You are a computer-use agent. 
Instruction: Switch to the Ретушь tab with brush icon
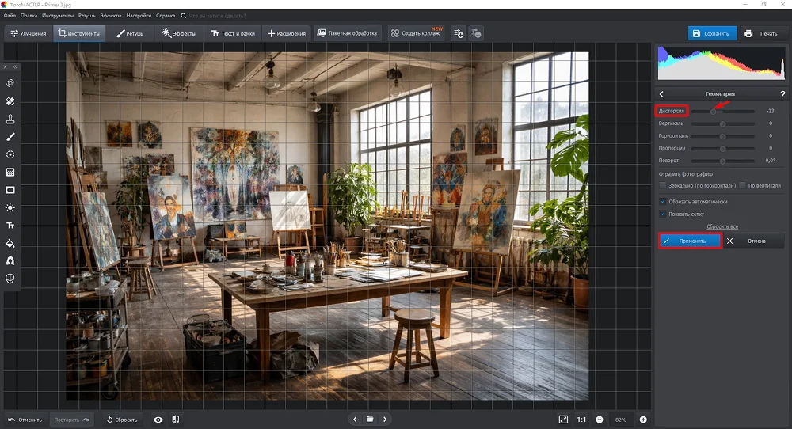pyautogui.click(x=130, y=33)
